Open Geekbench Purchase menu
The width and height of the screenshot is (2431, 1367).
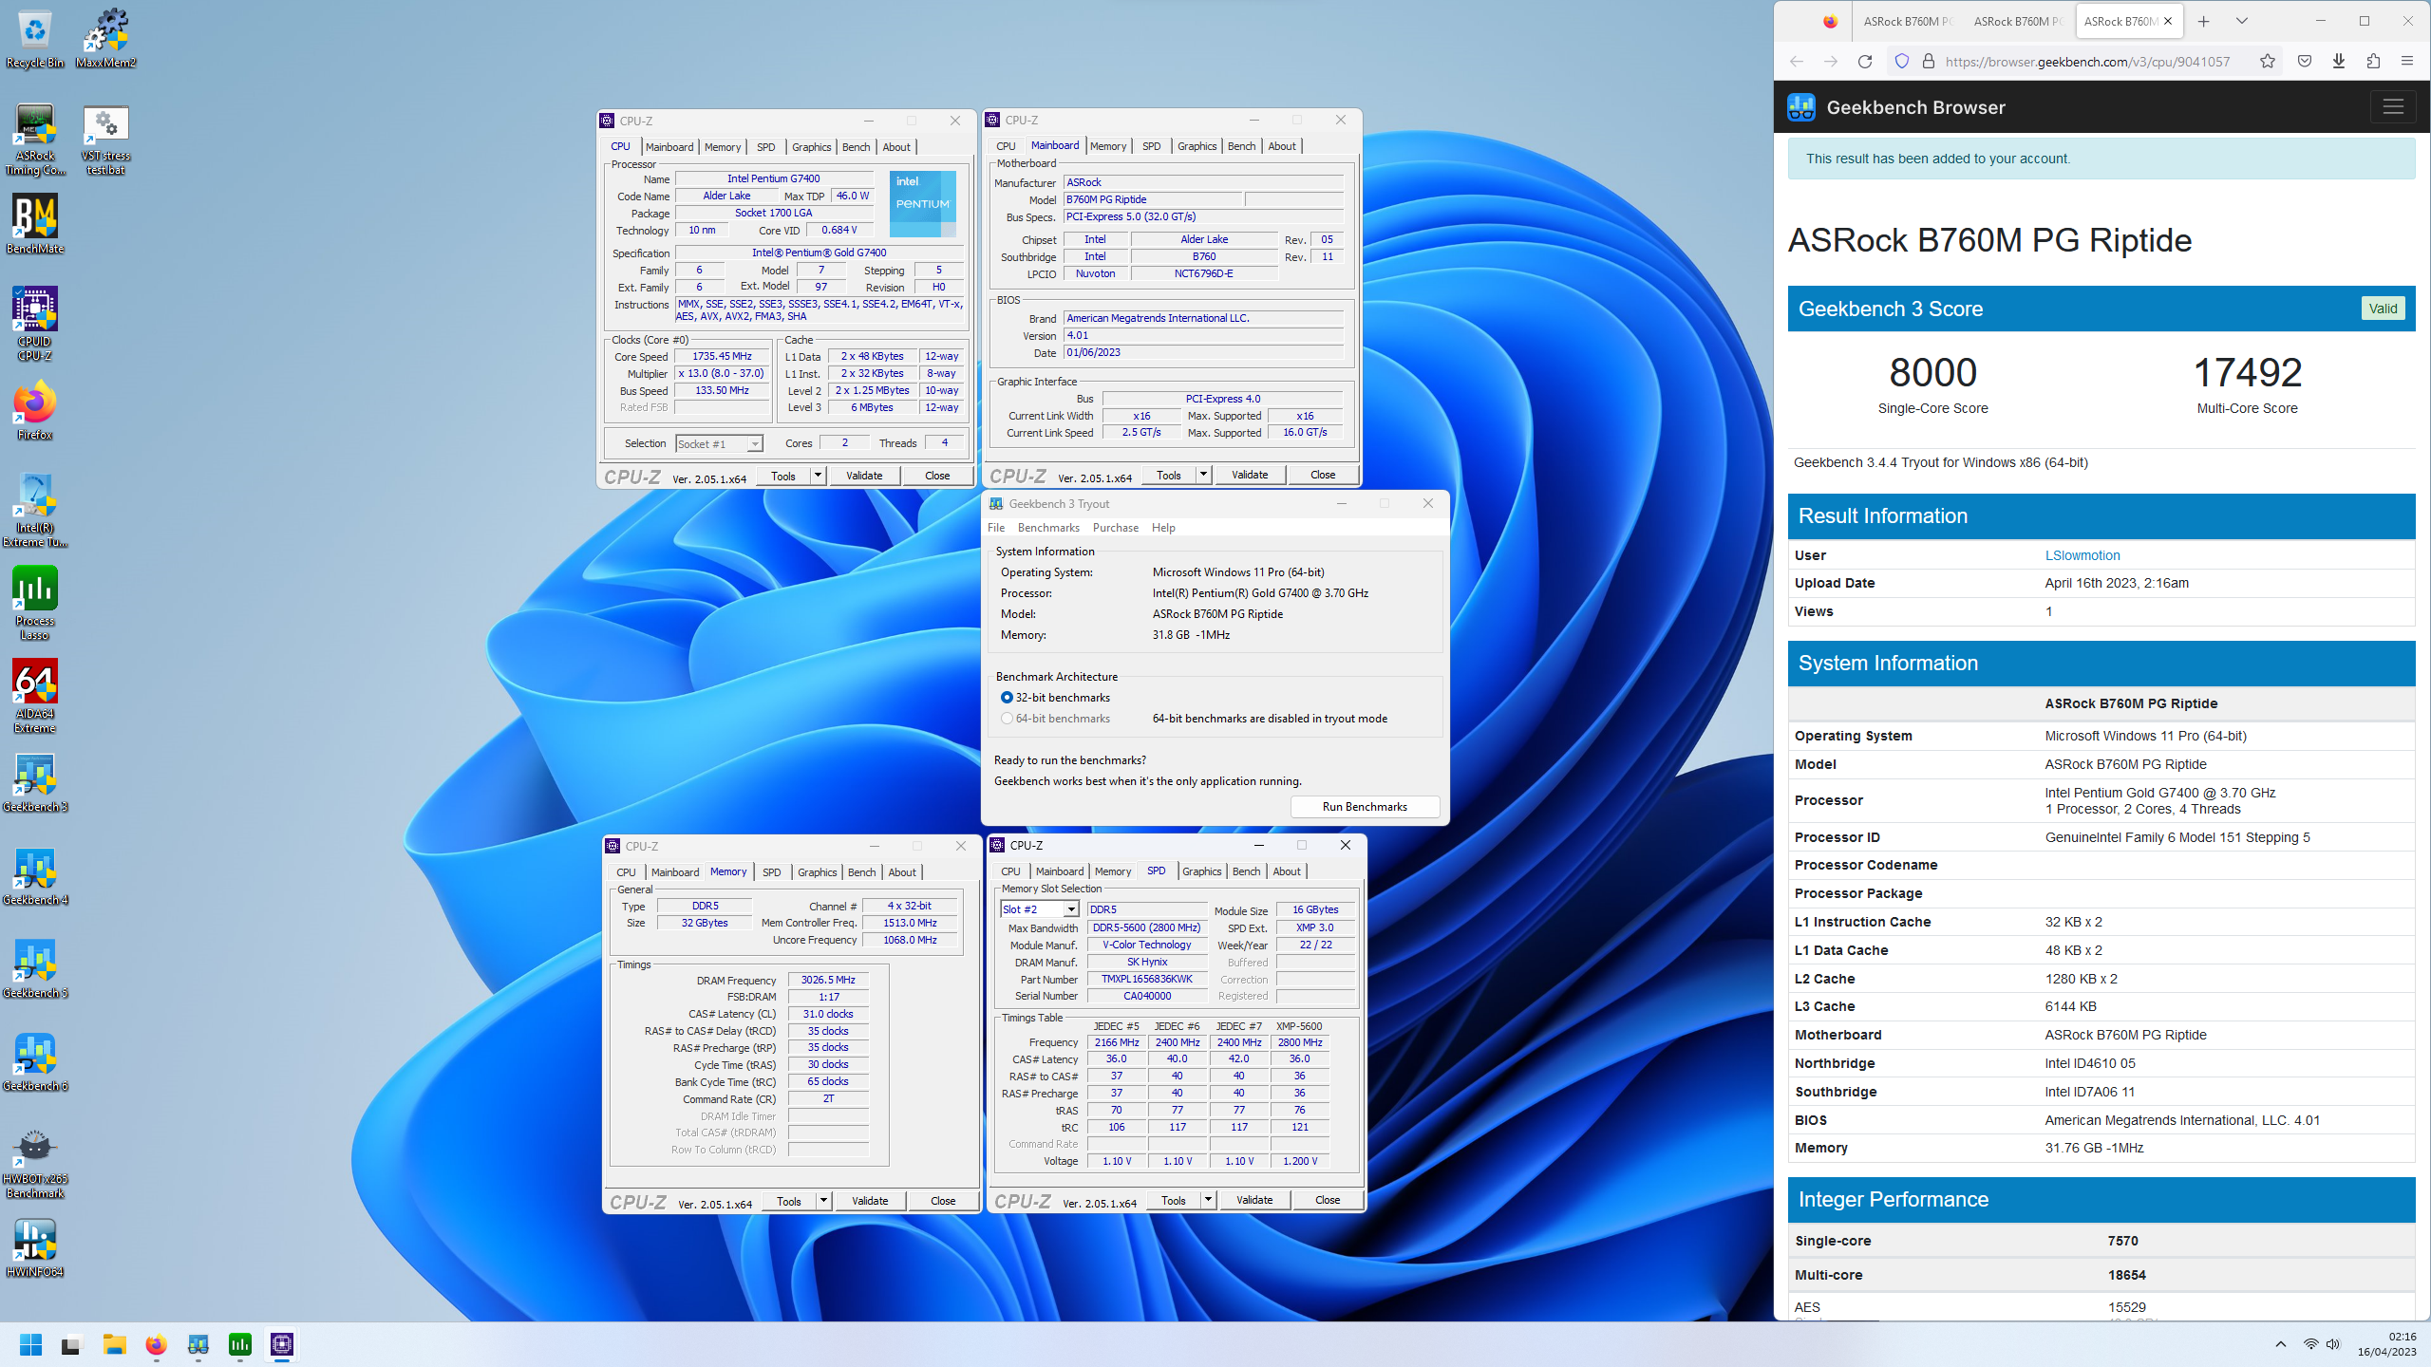click(1116, 528)
